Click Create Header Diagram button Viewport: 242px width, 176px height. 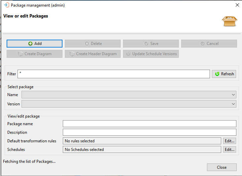tap(93, 54)
